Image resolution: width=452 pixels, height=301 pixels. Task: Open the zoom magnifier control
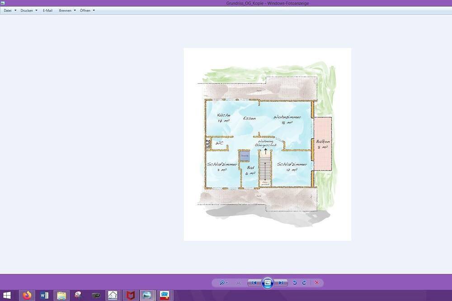(x=222, y=283)
